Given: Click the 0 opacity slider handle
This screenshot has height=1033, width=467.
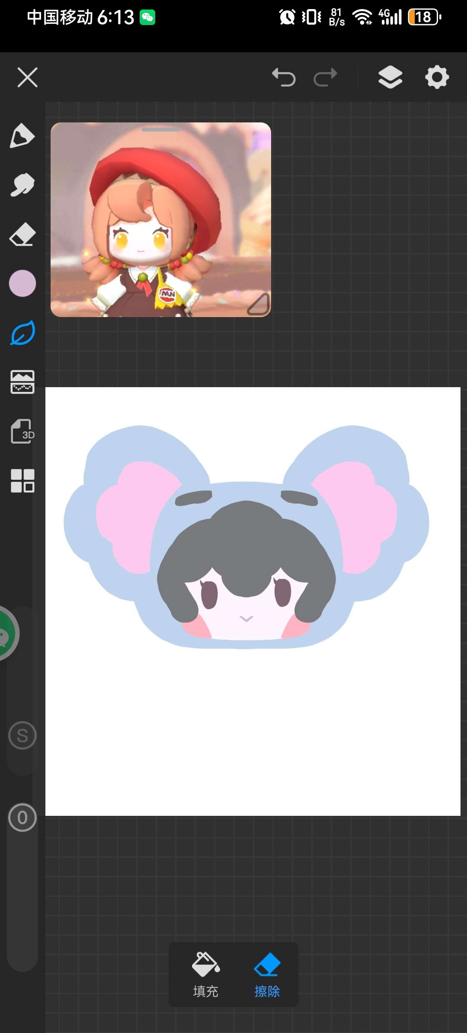Looking at the screenshot, I should click(22, 818).
